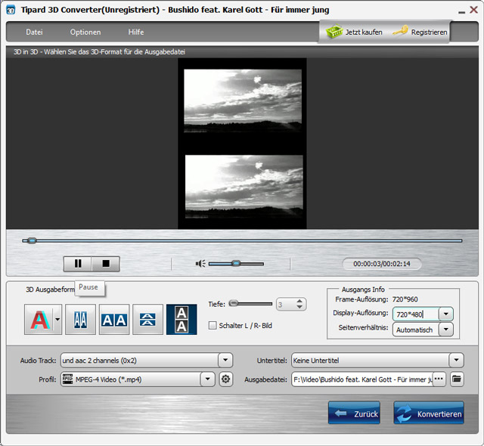Stop the video playback

(x=106, y=264)
